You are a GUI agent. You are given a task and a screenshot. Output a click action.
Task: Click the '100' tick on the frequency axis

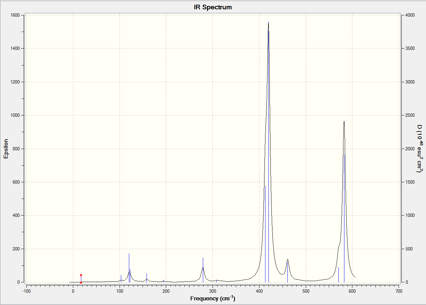pos(120,291)
